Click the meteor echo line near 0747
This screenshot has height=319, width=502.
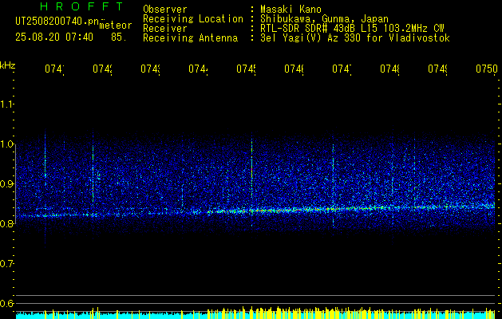point(333,184)
